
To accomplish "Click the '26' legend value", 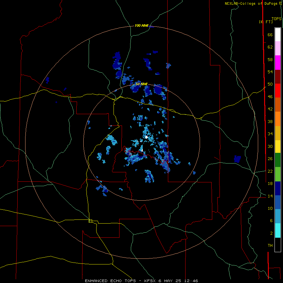I will point(270,159).
